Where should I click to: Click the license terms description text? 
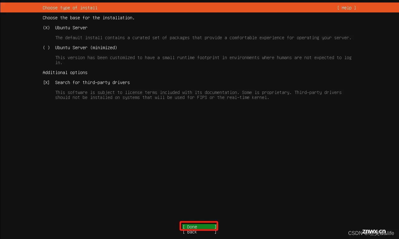(x=198, y=95)
